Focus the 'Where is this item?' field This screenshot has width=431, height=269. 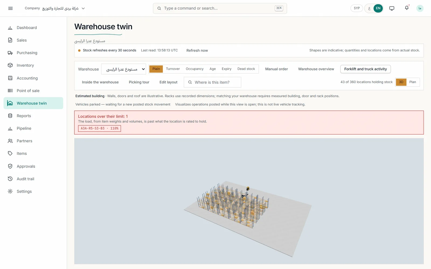[x=213, y=82]
